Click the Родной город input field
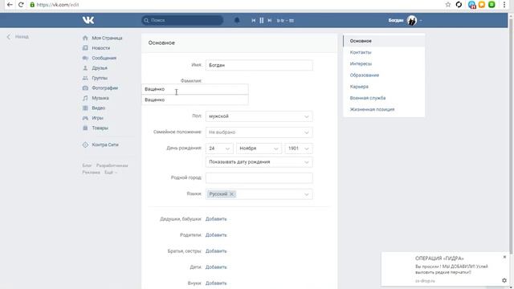514x289 pixels. (x=259, y=178)
